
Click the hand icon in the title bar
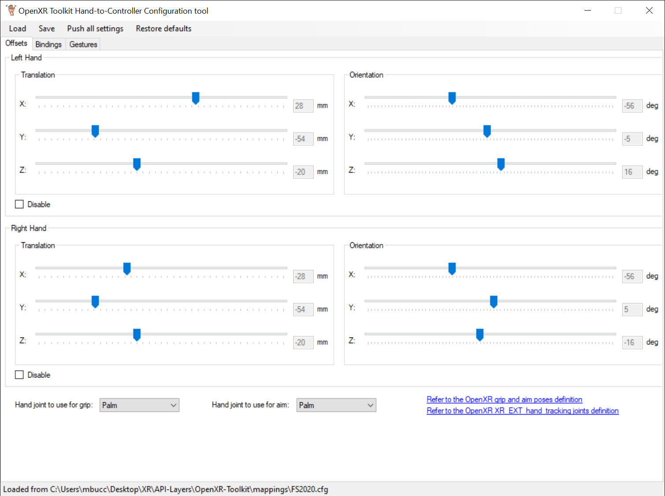tap(11, 10)
